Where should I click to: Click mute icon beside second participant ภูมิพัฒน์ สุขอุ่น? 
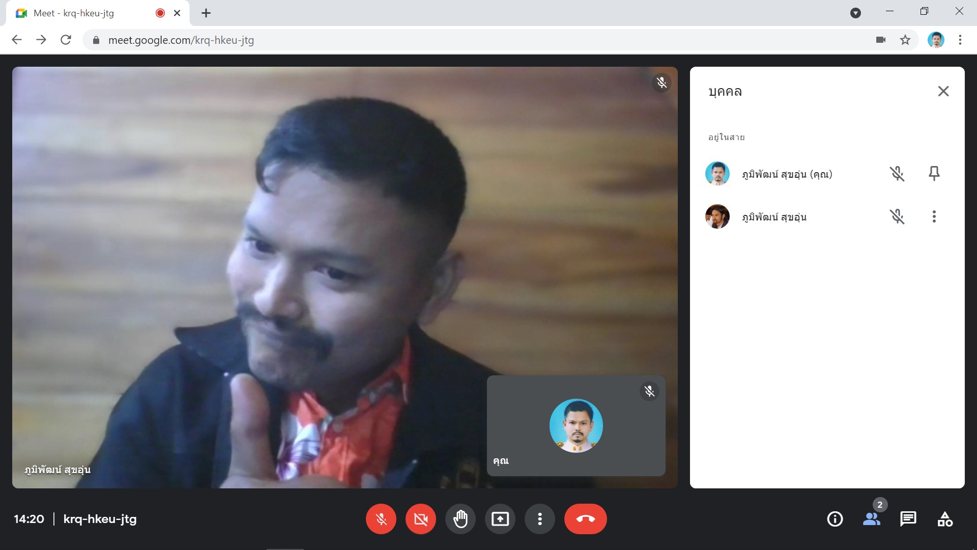[897, 216]
